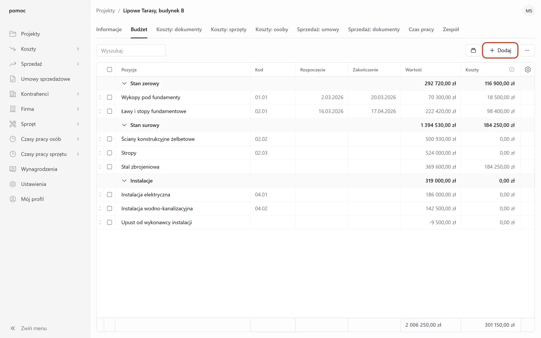Toggle the select-all checkbox in table header

[110, 69]
